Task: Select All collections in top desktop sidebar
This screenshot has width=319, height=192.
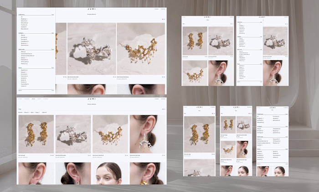Action: pos(21,17)
